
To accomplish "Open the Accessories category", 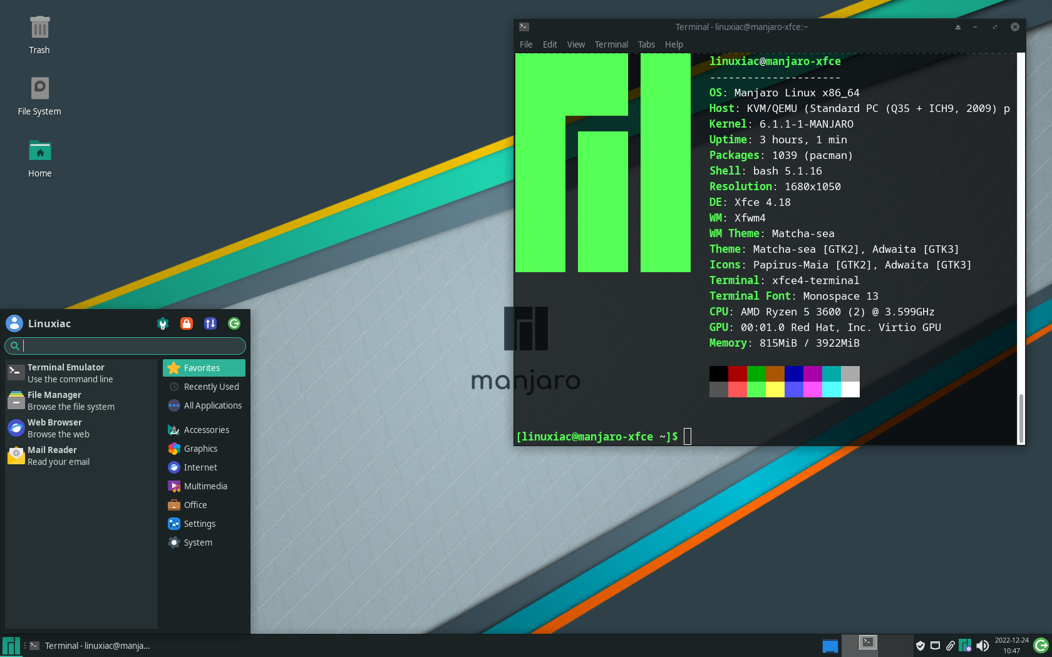I will click(x=204, y=430).
